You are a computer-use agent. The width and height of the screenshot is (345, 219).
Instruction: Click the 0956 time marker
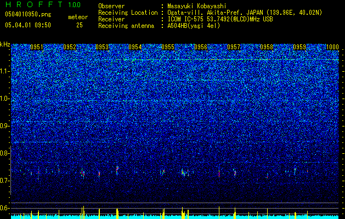coord(201,47)
